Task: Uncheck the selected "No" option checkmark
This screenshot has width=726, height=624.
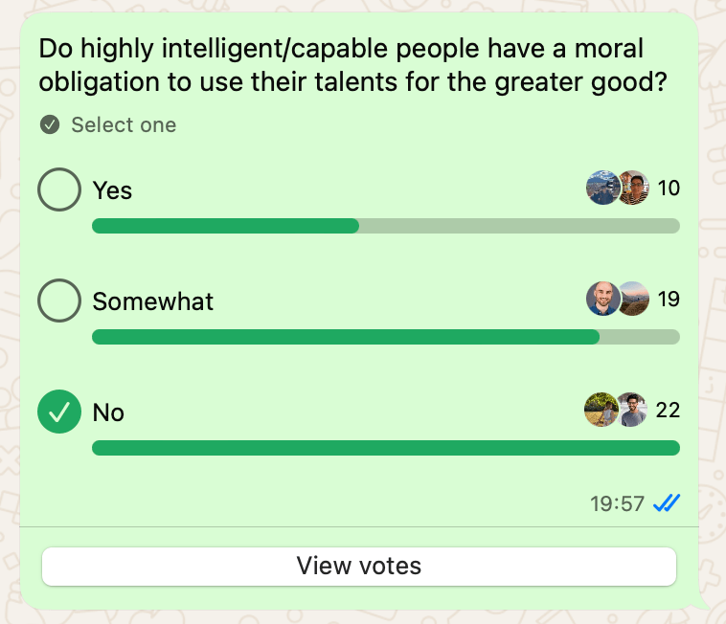Action: 59,412
